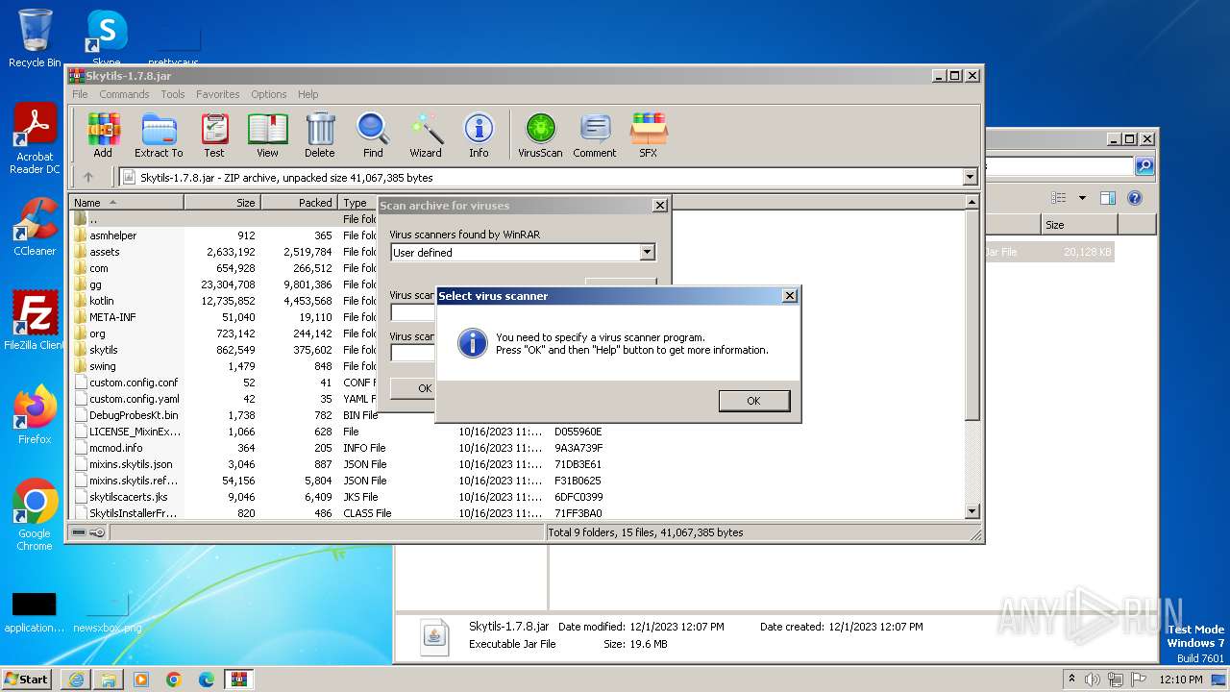Close the Scan archive for viruses dialog
Image resolution: width=1230 pixels, height=692 pixels.
[659, 206]
